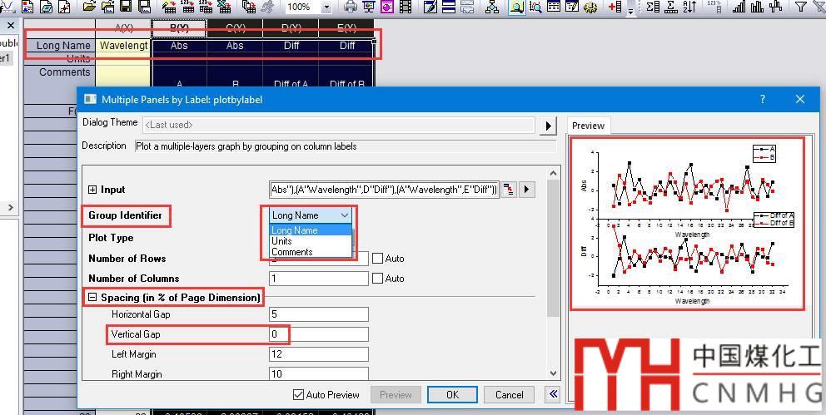Click the range selection icon beside Input
The height and width of the screenshot is (415, 826).
509,190
